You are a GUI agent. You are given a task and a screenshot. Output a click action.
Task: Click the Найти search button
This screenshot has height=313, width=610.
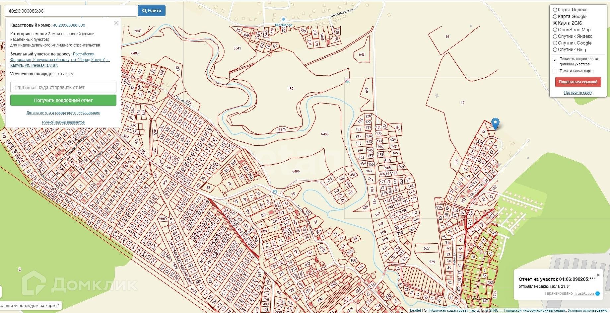click(152, 11)
